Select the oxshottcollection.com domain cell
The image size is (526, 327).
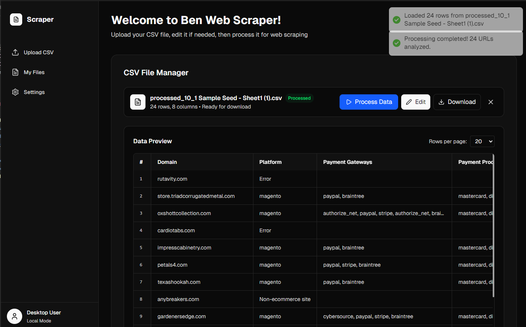tap(202, 213)
